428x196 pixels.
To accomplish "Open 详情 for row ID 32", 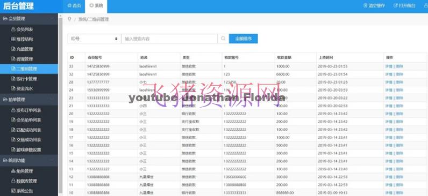I will point(389,74).
